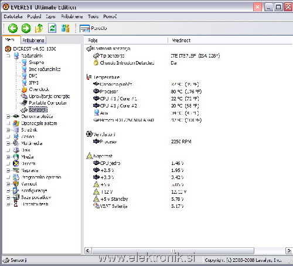Open the Pogled menu
The height and width of the screenshot is (266, 293).
click(34, 16)
